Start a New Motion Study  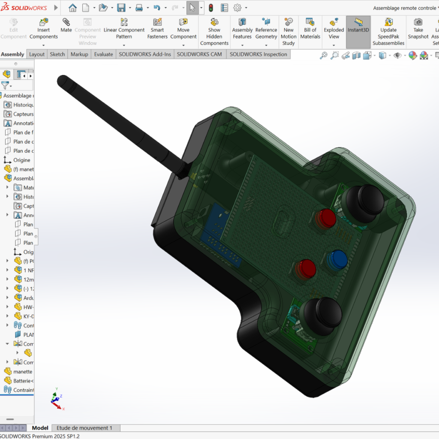click(x=289, y=32)
